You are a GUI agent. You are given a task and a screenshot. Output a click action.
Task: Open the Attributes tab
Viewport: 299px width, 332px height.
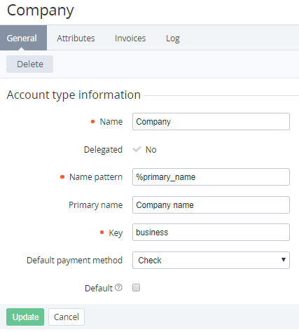point(76,38)
